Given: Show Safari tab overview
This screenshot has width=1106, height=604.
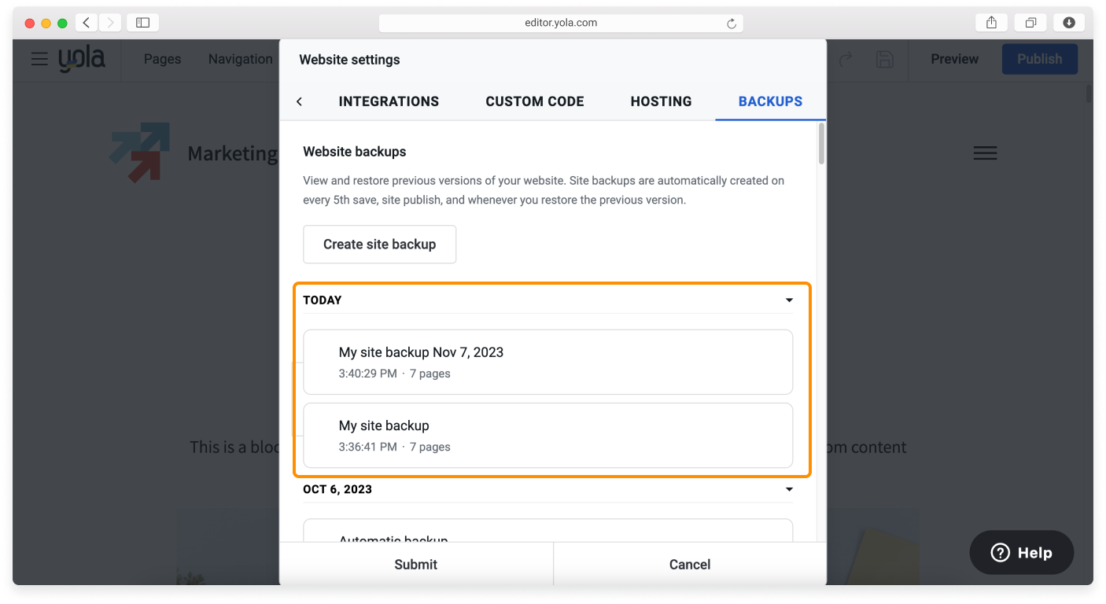Looking at the screenshot, I should (x=1030, y=23).
